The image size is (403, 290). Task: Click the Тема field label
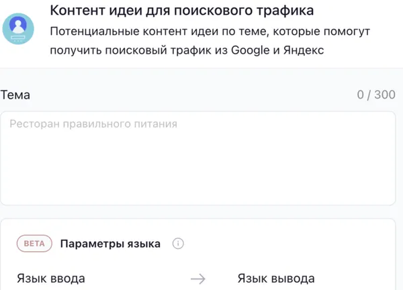pos(15,95)
